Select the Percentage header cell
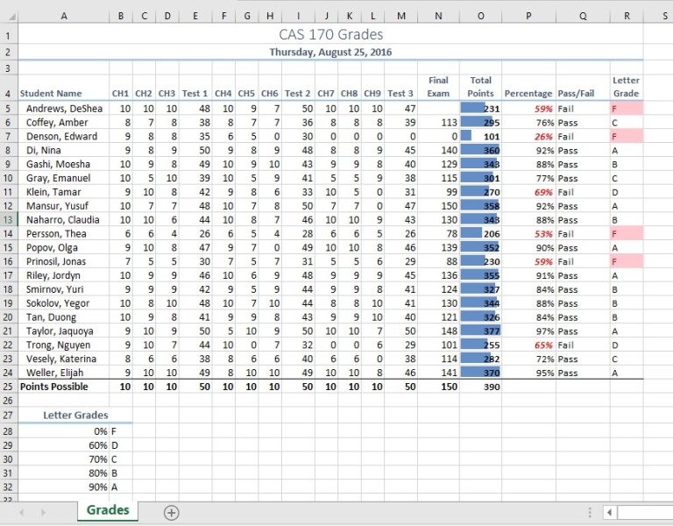 tap(528, 88)
